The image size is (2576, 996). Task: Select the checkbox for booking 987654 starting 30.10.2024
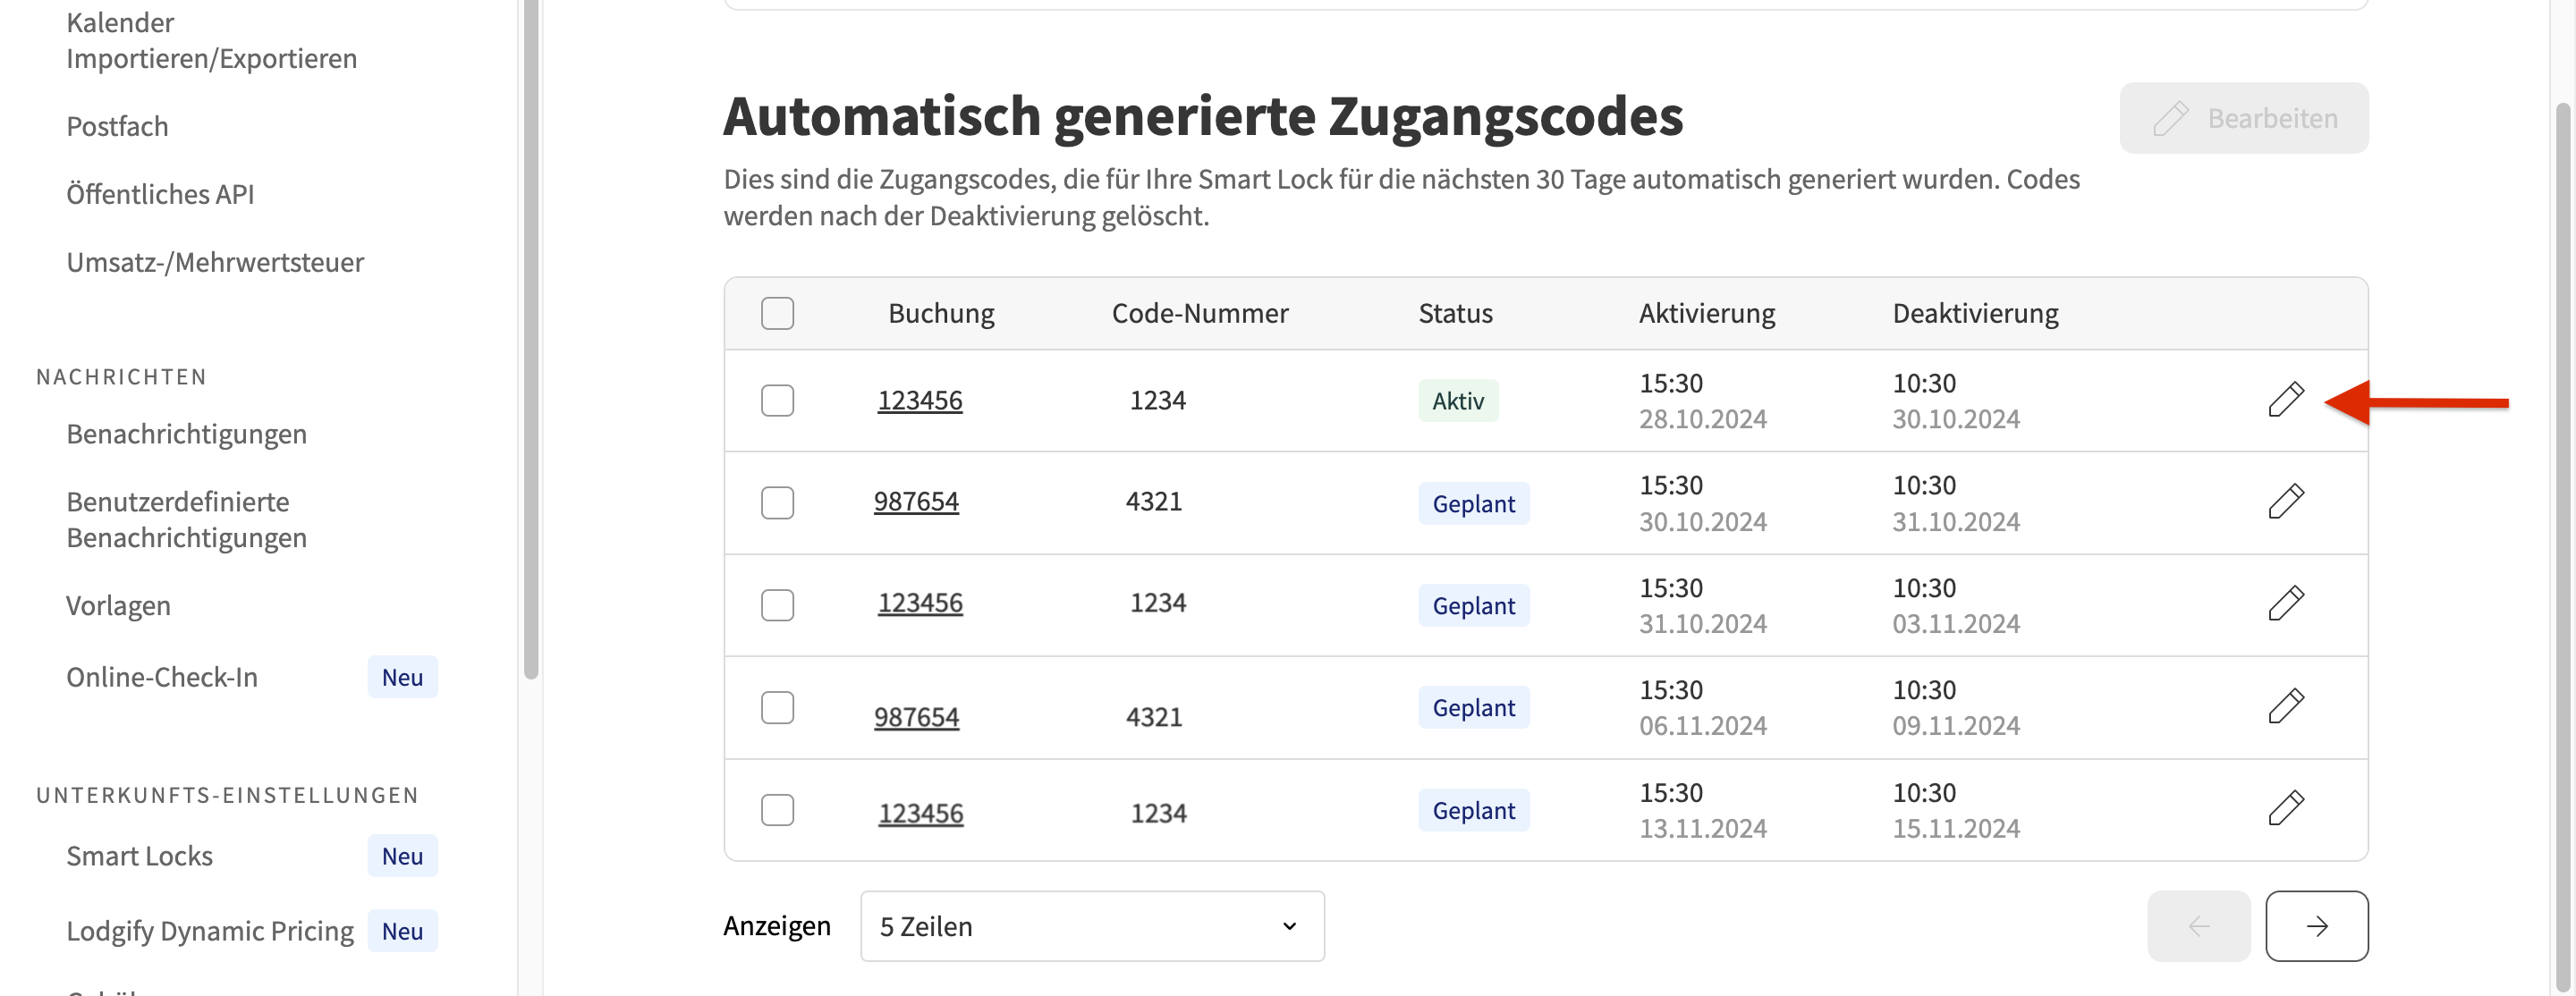pyautogui.click(x=778, y=503)
